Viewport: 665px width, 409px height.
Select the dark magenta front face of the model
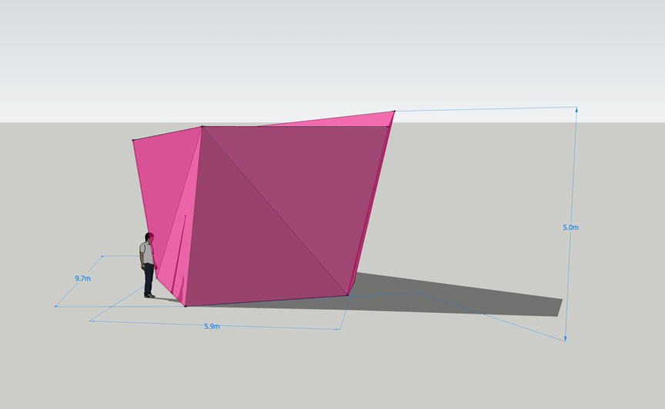coord(284,212)
